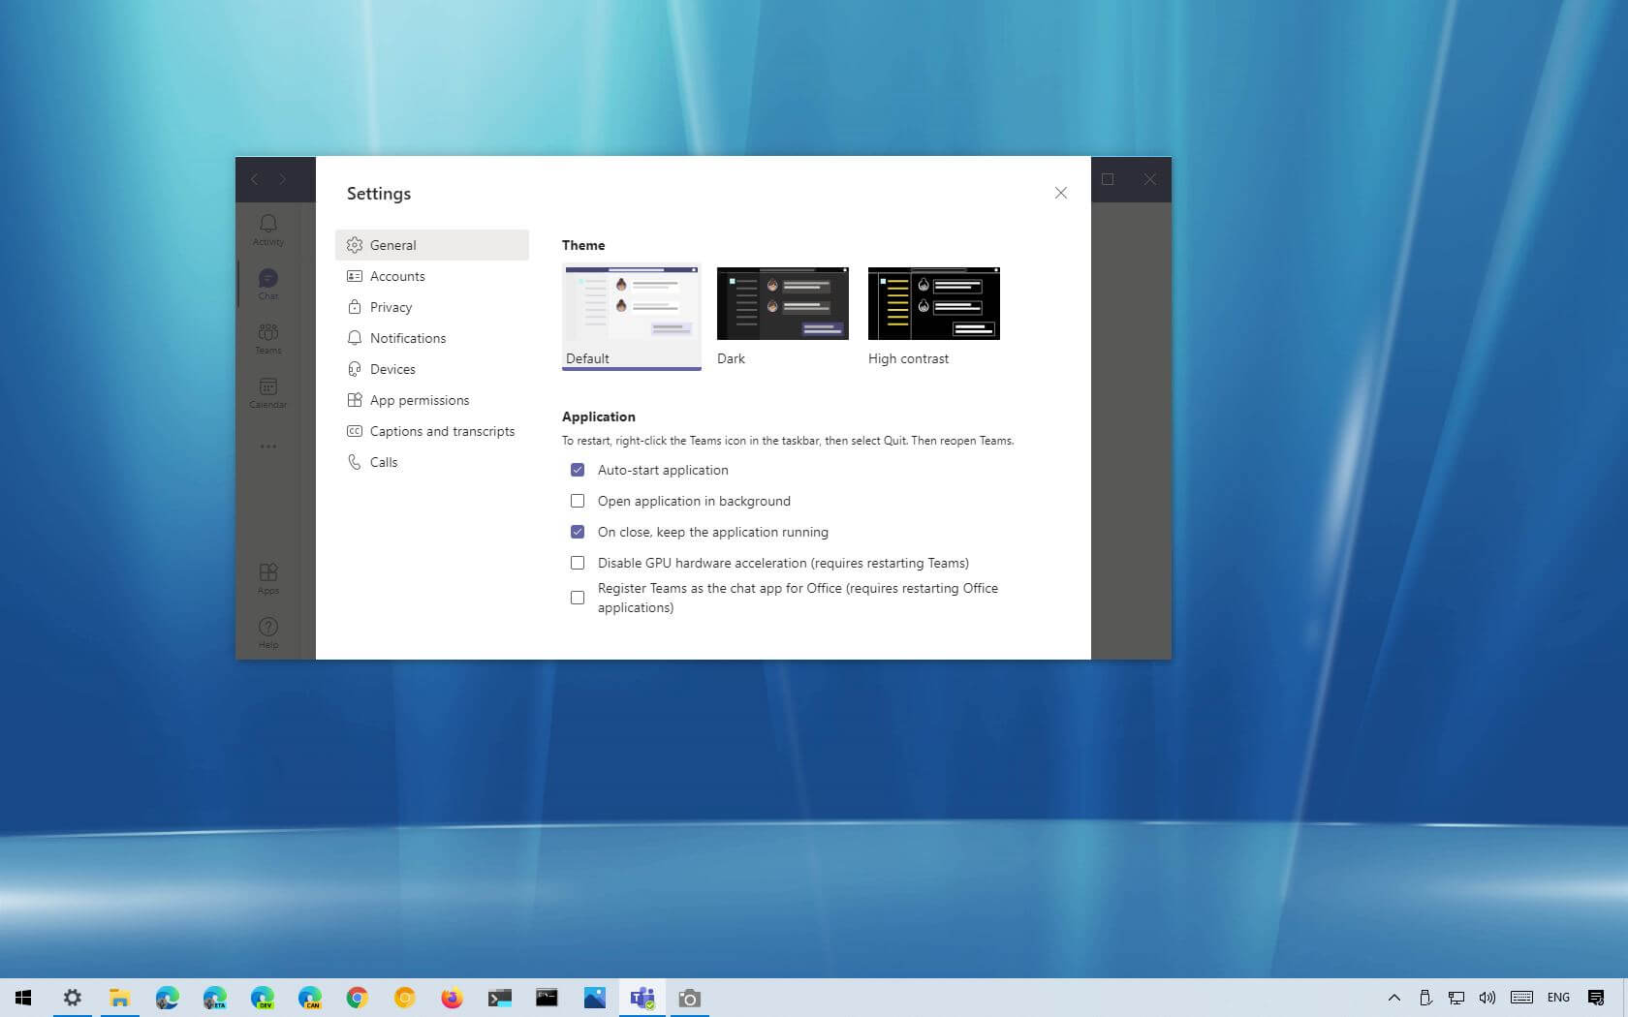Open Activity feed in Teams sidebar
The width and height of the screenshot is (1628, 1017).
pyautogui.click(x=268, y=230)
